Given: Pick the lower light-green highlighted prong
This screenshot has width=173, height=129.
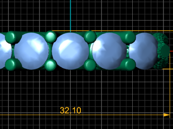Looking at the screenshot, I should (50, 65).
